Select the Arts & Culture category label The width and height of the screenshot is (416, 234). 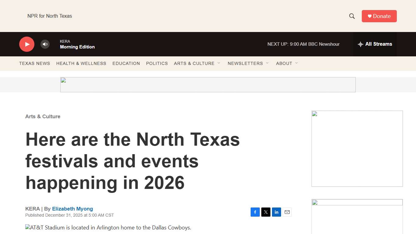43,116
